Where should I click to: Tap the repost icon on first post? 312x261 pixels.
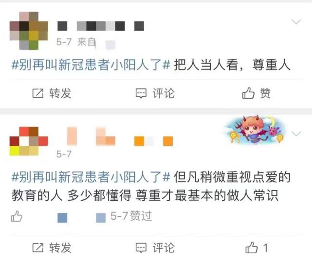[38, 93]
